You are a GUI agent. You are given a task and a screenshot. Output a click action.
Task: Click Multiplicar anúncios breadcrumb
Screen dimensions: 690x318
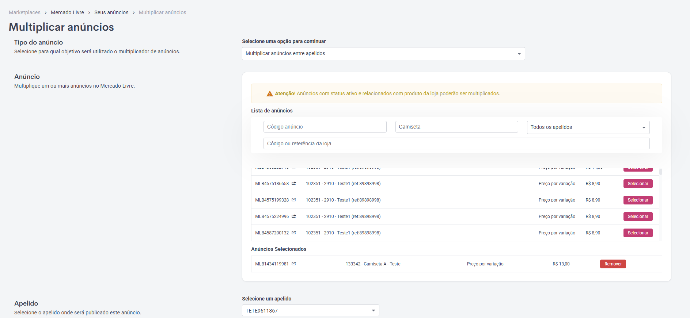[162, 12]
